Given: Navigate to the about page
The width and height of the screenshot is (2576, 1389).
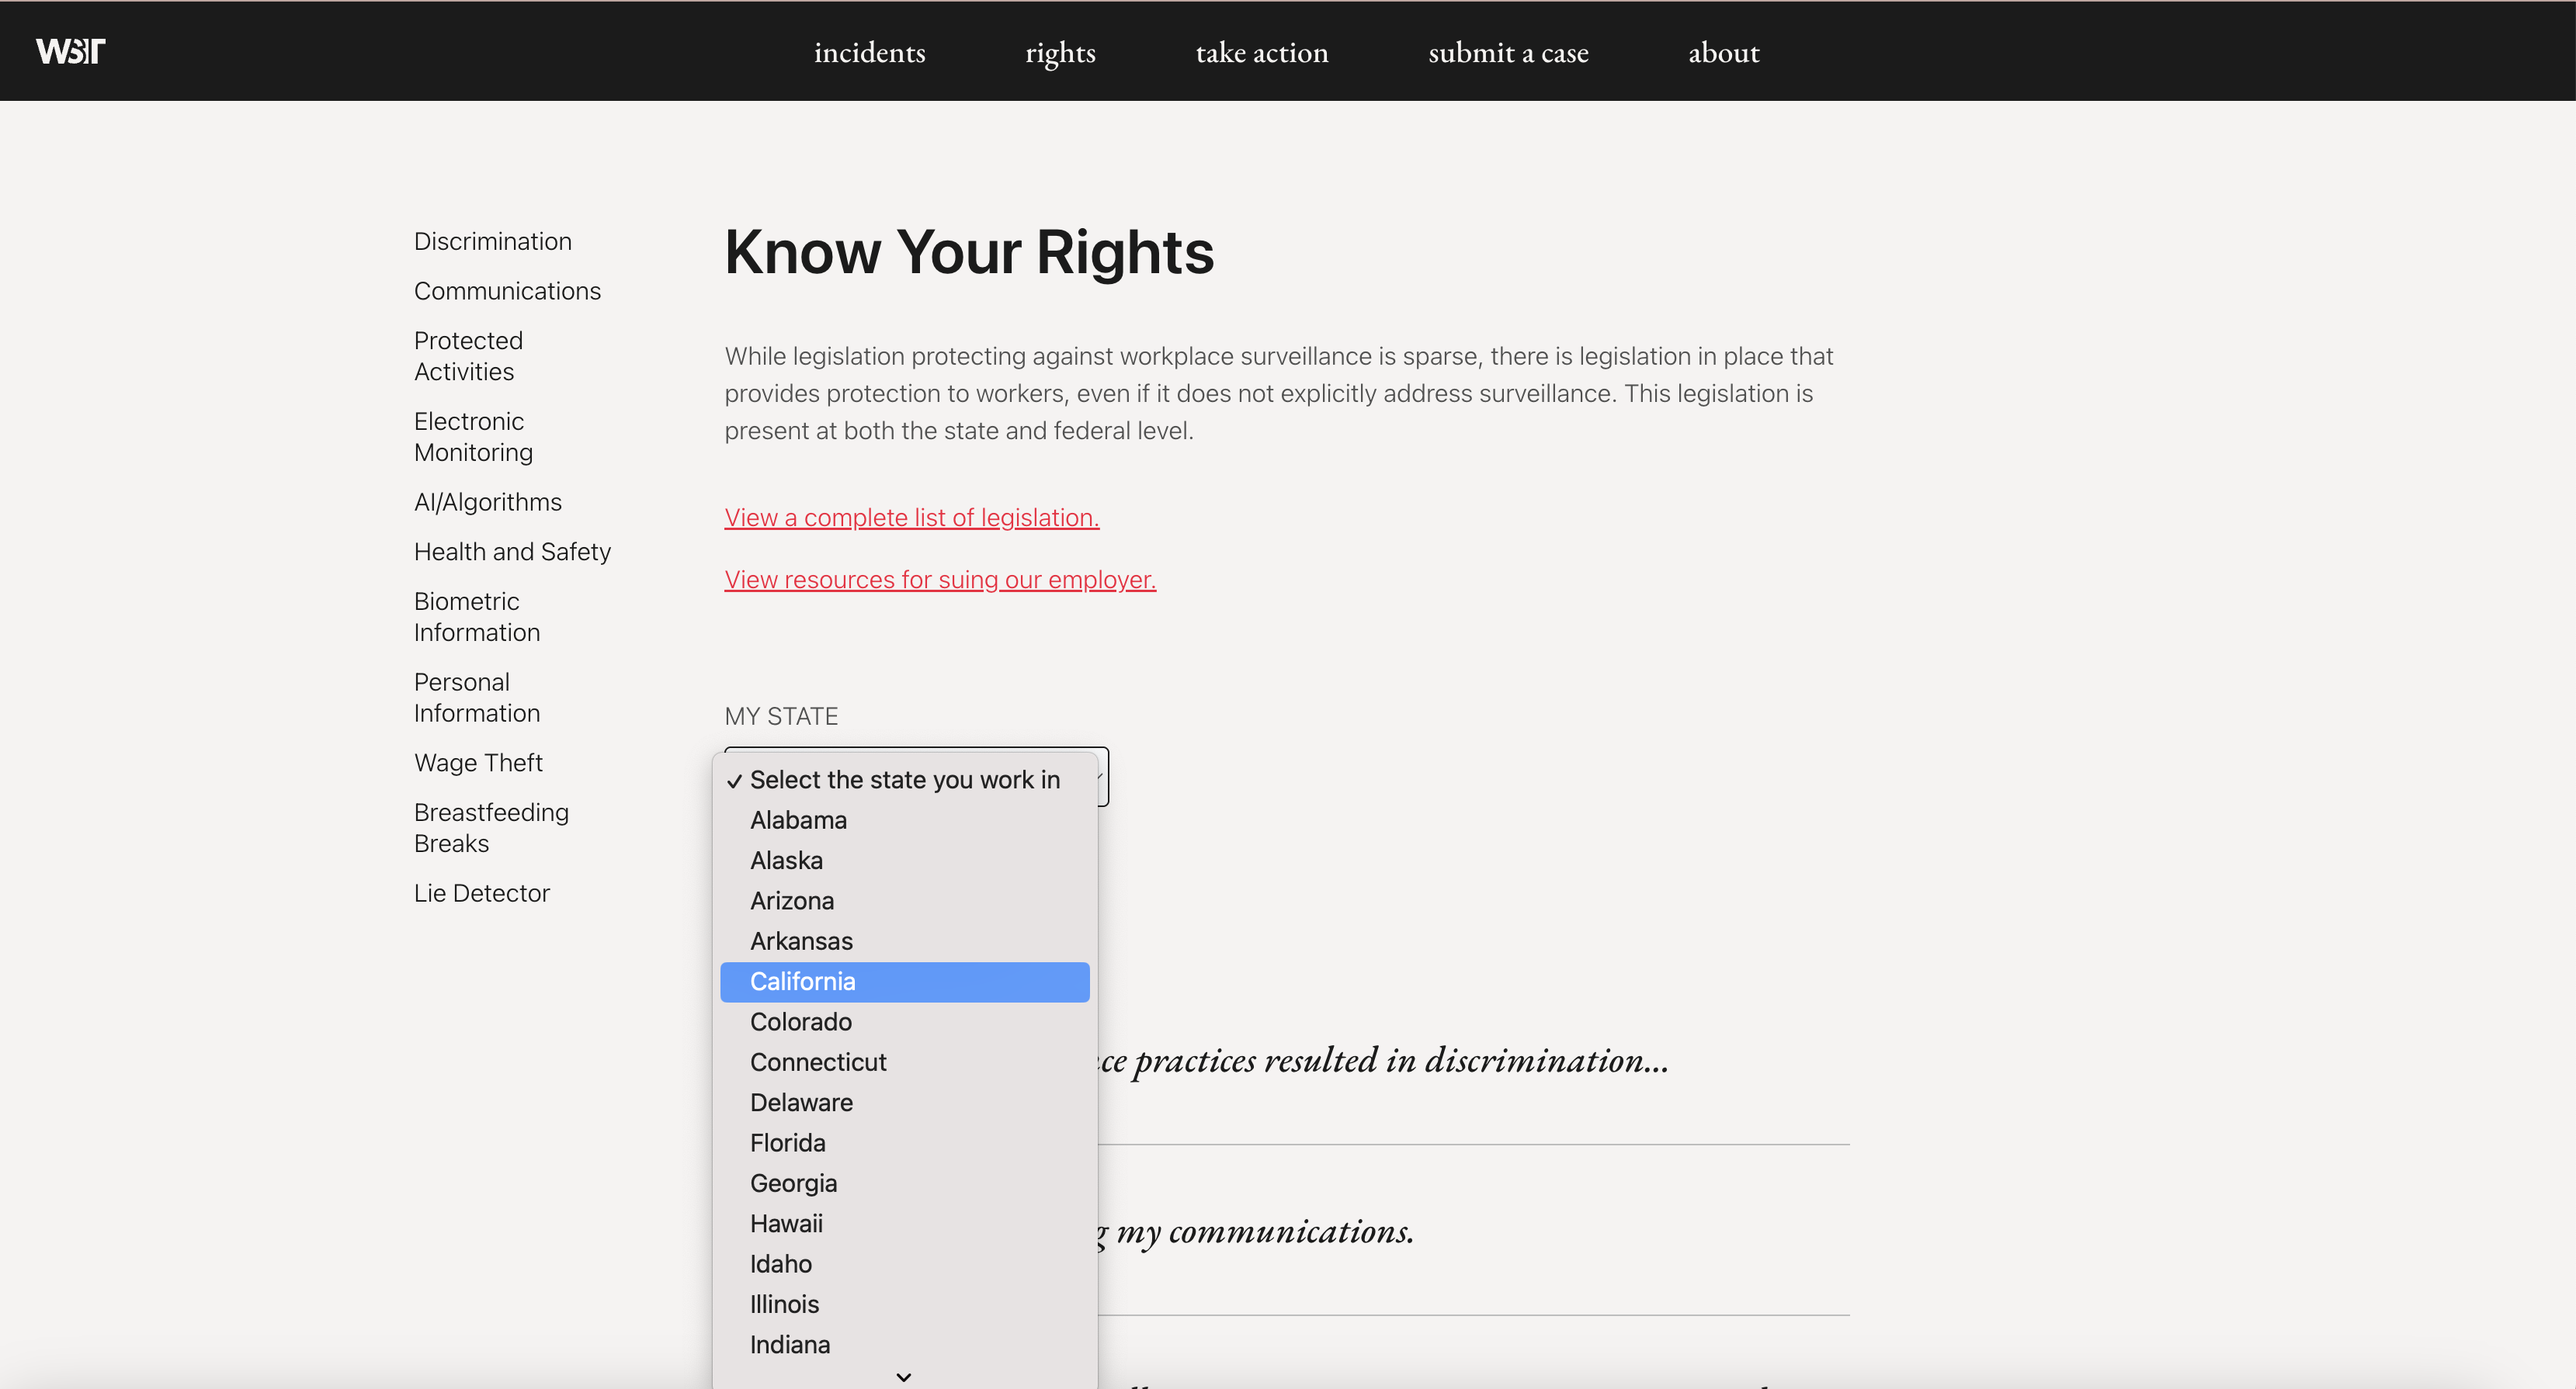Looking at the screenshot, I should tap(1723, 52).
